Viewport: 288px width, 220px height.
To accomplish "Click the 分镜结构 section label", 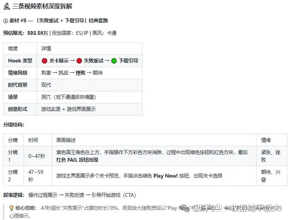I will tap(14, 125).
